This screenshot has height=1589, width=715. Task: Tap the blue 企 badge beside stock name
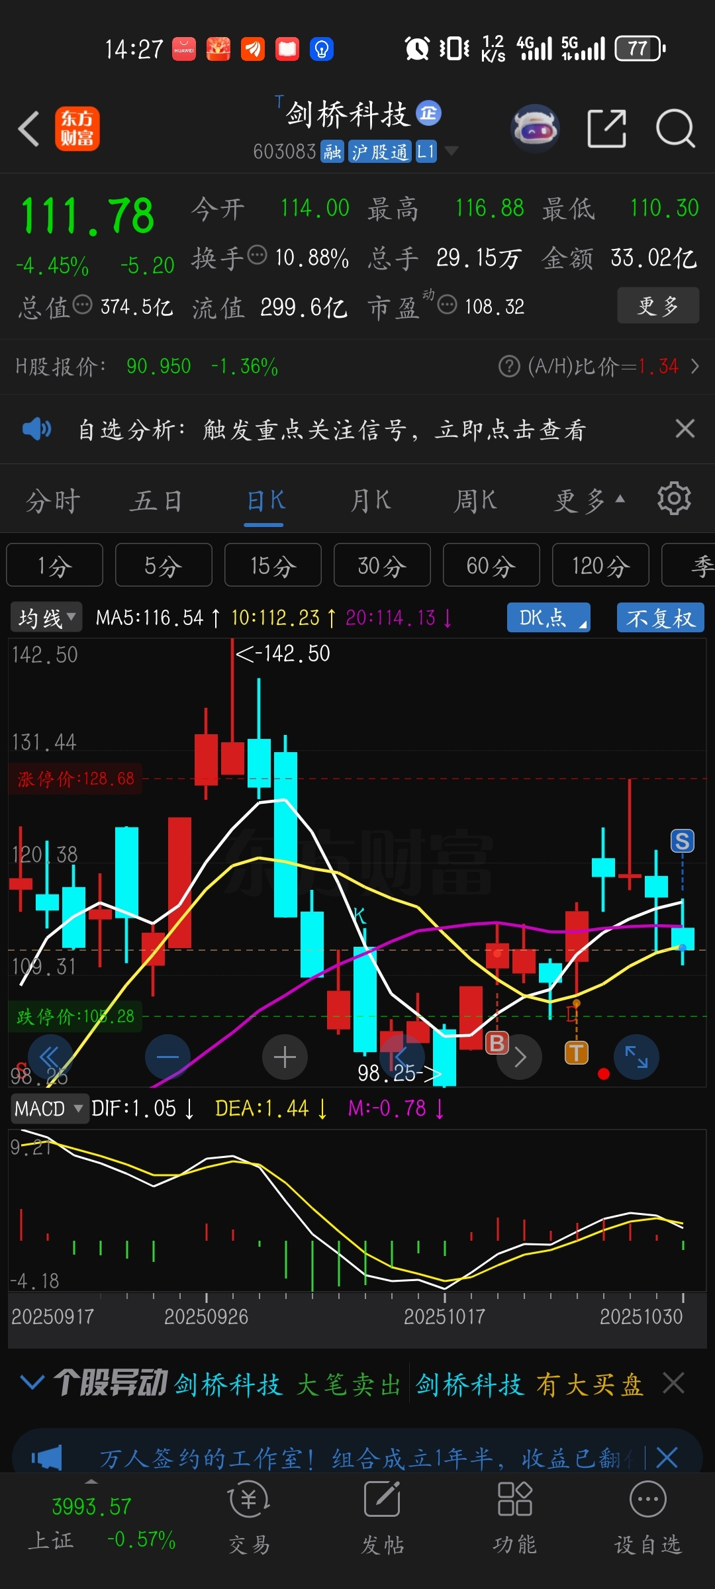(428, 113)
